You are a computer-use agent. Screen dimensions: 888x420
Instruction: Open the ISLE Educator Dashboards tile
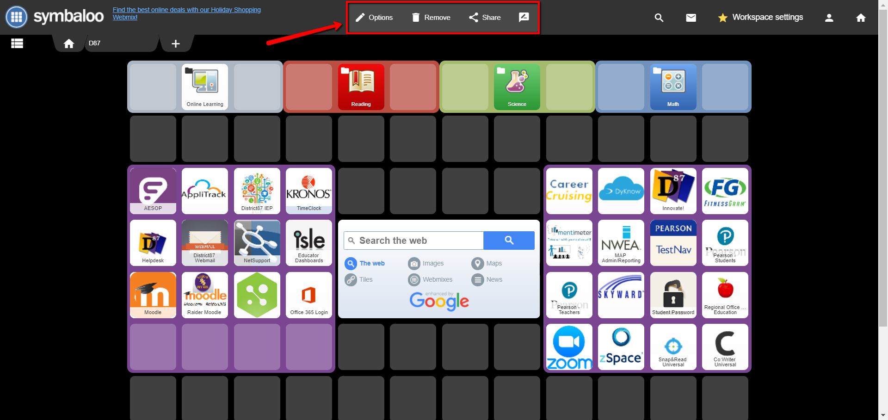pos(309,243)
